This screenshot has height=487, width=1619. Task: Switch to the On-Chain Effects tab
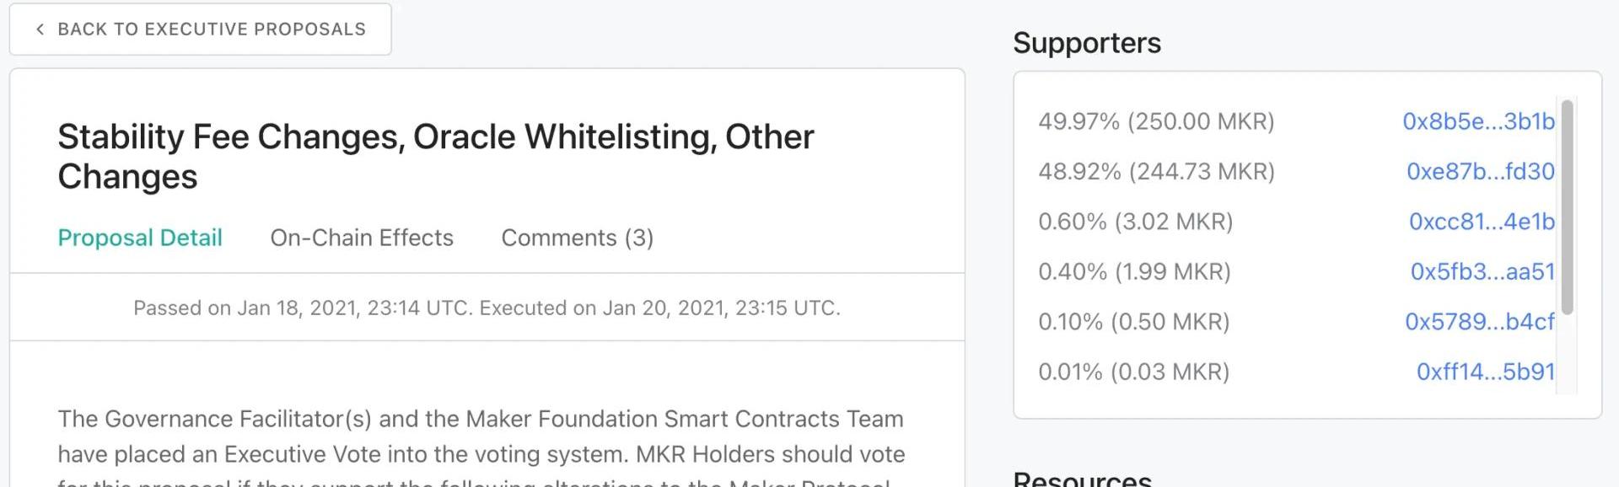[362, 238]
